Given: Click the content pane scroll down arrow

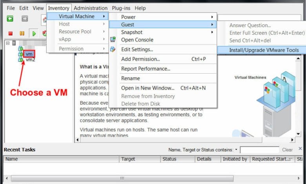Looking at the screenshot, I should coord(298,134).
